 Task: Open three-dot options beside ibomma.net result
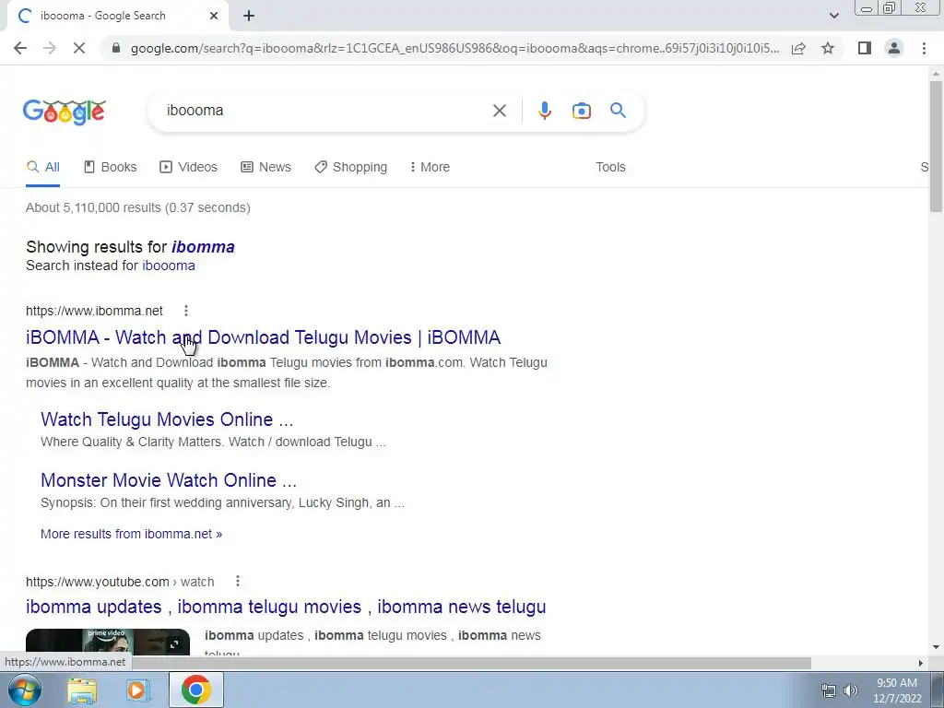pos(186,311)
